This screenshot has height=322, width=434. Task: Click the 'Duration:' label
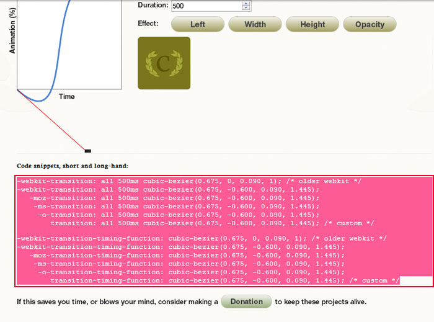pyautogui.click(x=153, y=5)
